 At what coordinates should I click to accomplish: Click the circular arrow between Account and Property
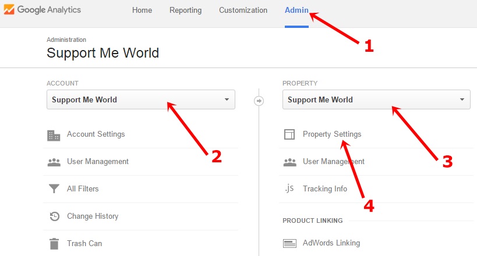point(259,101)
